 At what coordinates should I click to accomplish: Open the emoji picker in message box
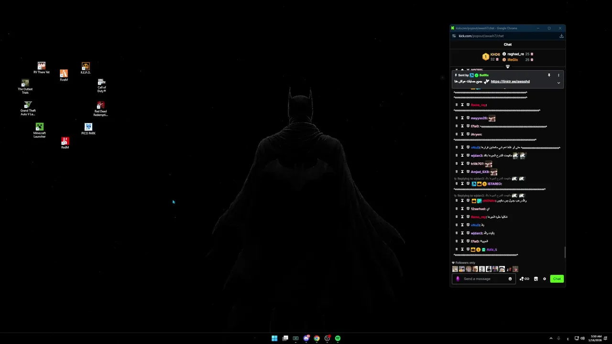[510, 279]
